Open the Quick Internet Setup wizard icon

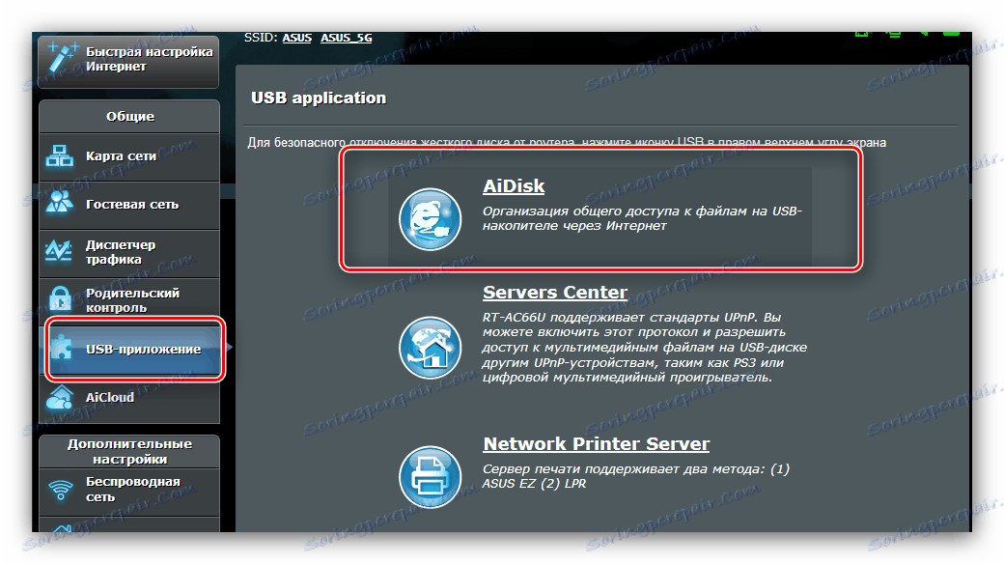(x=60, y=58)
